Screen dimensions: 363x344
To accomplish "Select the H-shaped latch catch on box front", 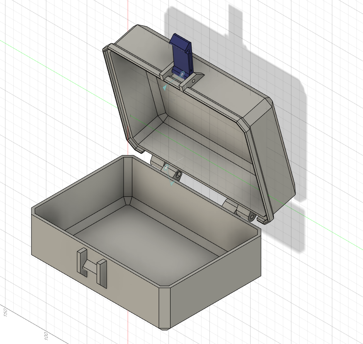I will tap(92, 267).
